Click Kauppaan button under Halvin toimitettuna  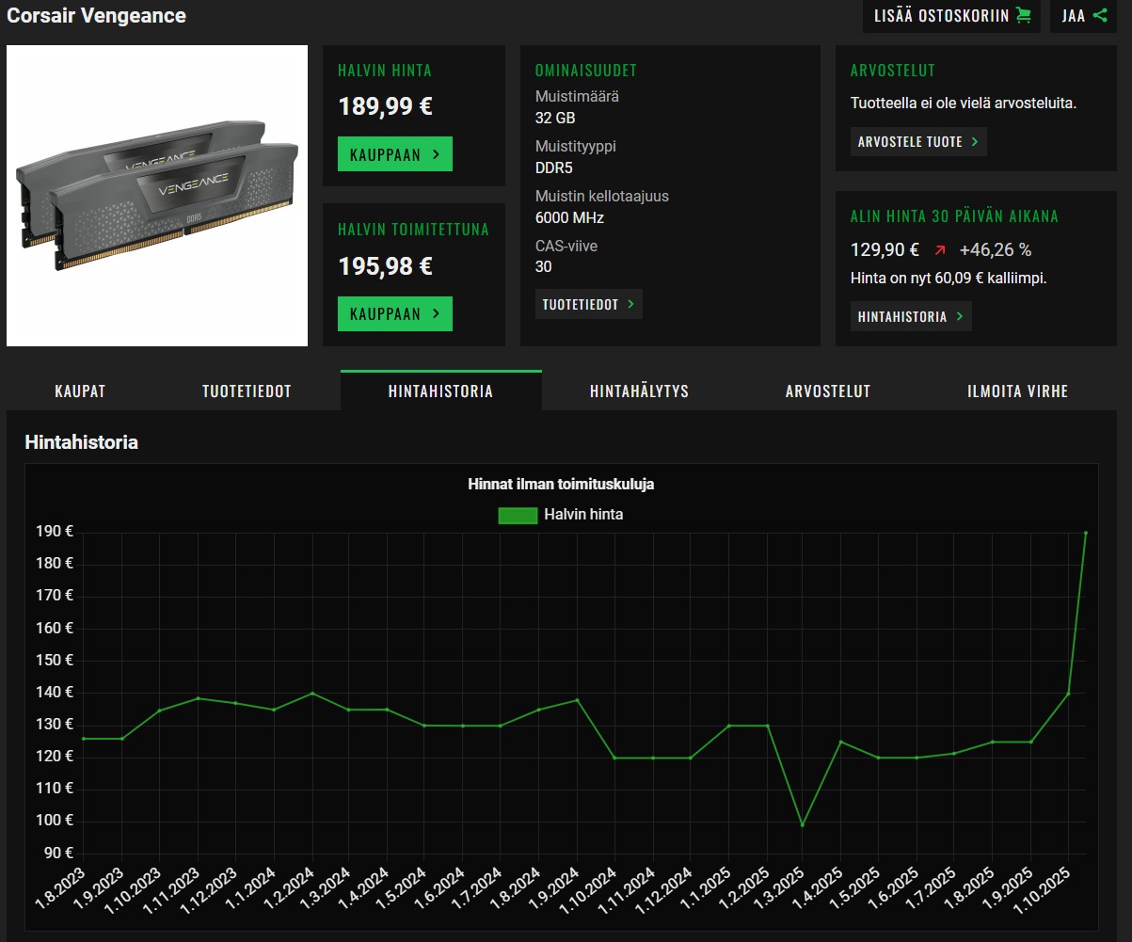point(395,313)
